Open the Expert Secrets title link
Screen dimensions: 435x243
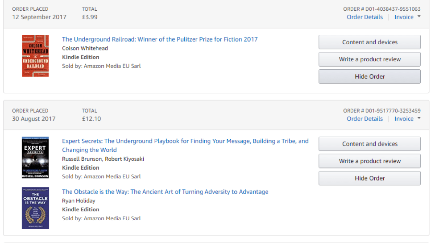(185, 145)
